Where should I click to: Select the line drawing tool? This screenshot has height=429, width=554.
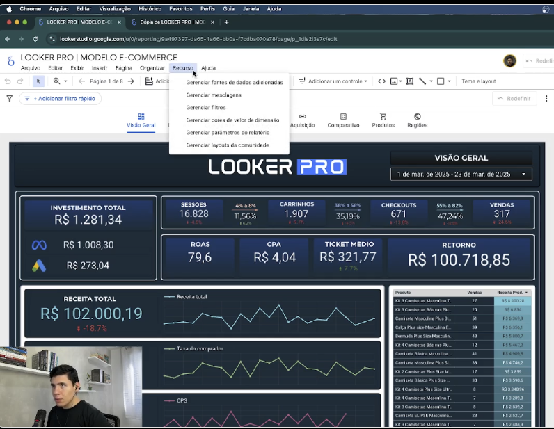tap(422, 81)
